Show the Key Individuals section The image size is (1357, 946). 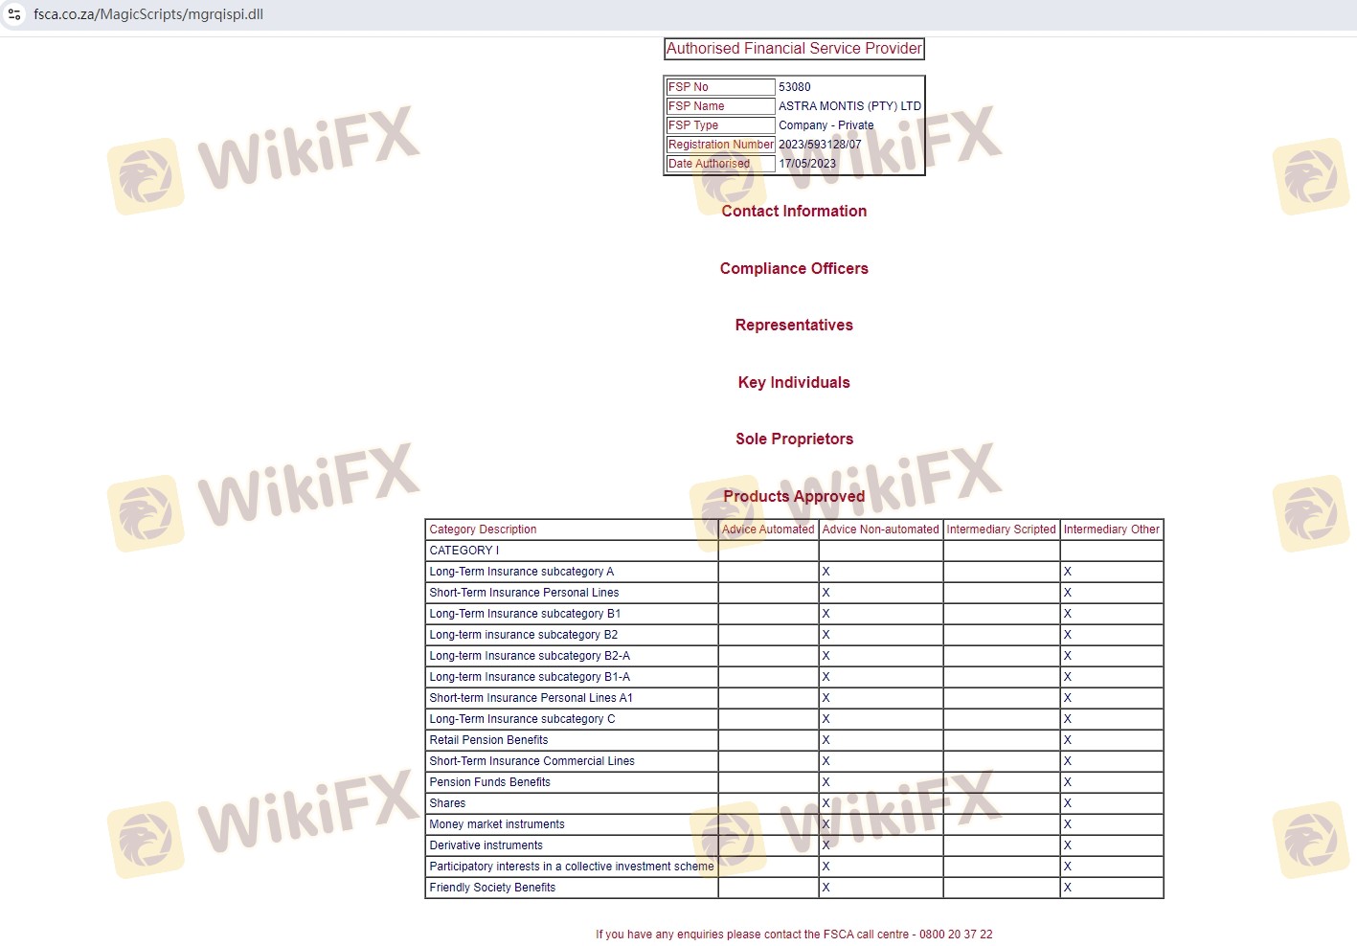tap(794, 383)
